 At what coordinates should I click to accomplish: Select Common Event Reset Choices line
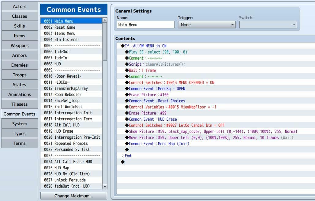tap(216, 101)
